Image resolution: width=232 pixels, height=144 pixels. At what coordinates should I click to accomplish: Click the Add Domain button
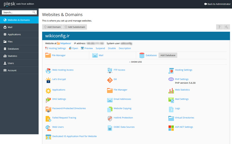[52, 27]
